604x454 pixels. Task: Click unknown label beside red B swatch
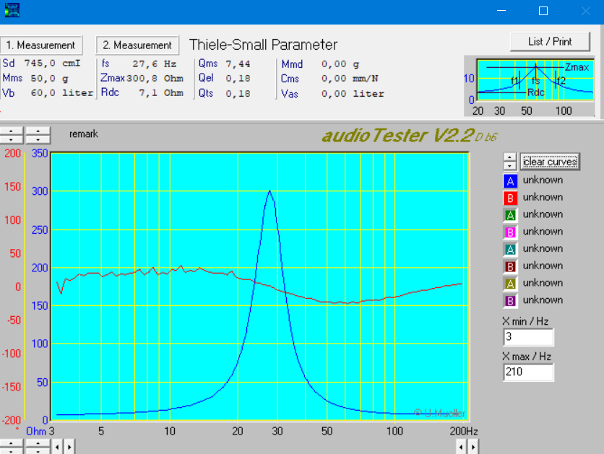(543, 197)
